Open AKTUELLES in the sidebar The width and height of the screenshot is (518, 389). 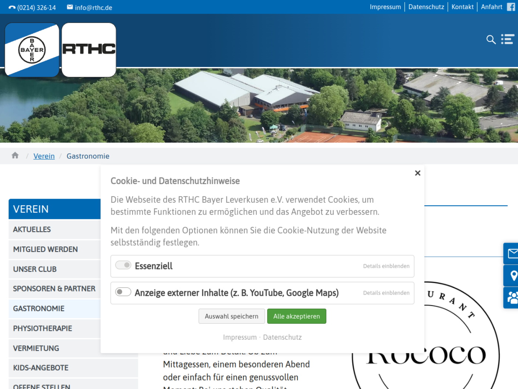coord(55,229)
